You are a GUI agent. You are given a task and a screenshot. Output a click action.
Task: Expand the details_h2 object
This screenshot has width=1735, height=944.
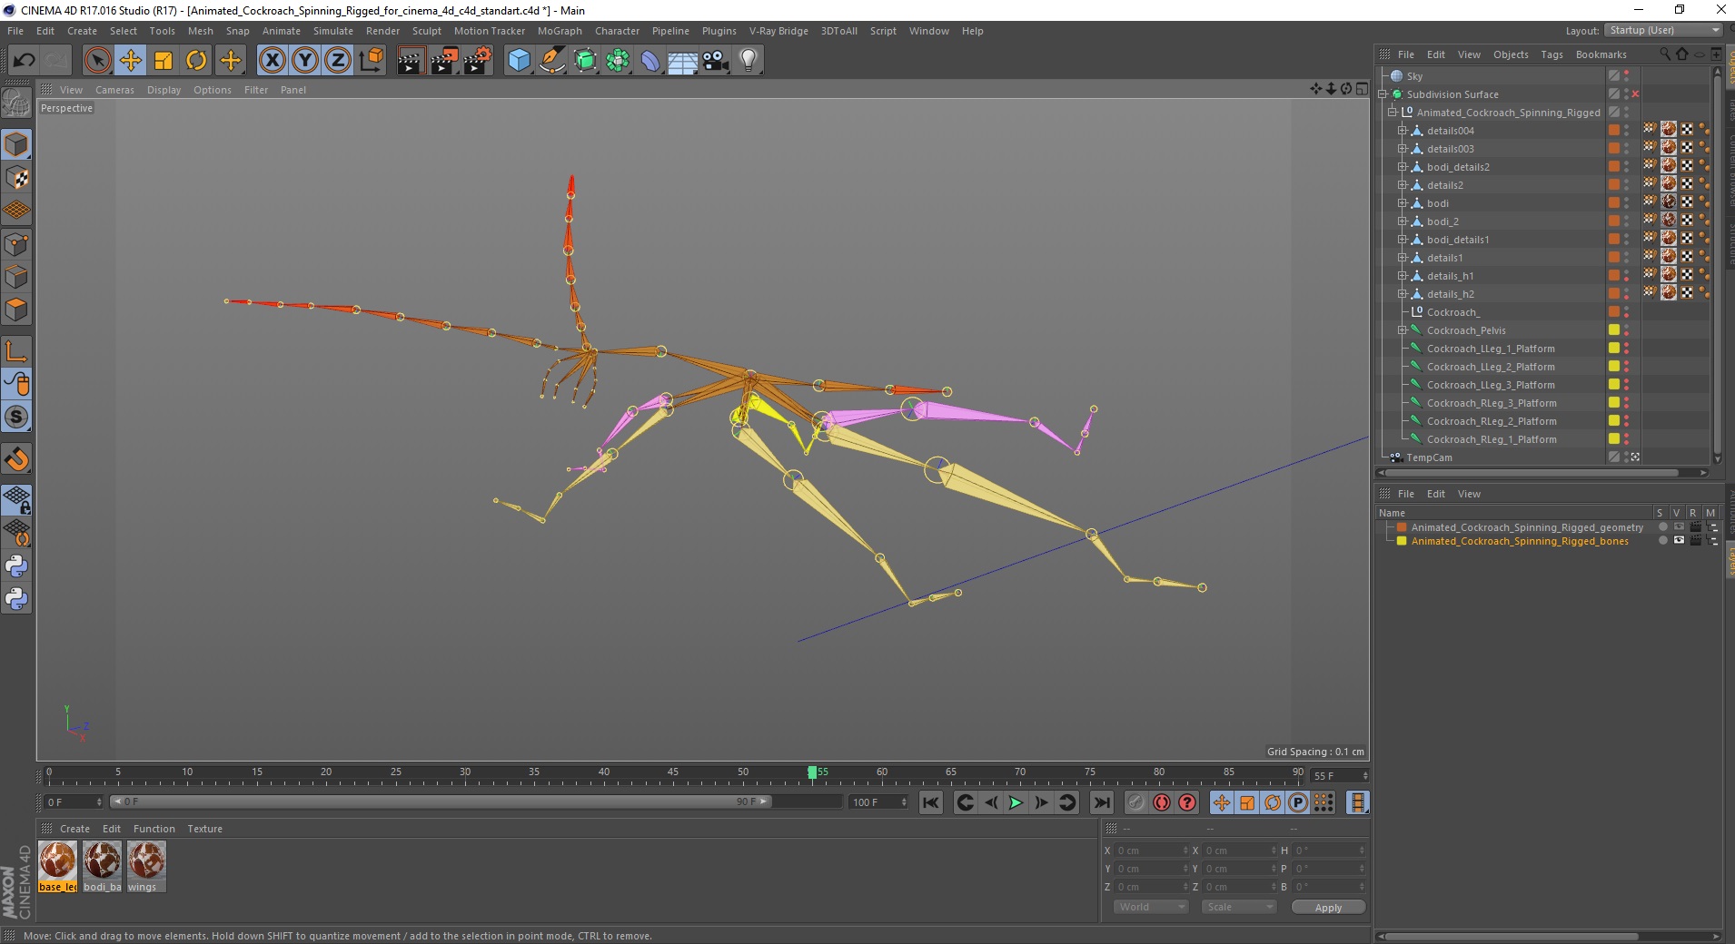click(1402, 294)
